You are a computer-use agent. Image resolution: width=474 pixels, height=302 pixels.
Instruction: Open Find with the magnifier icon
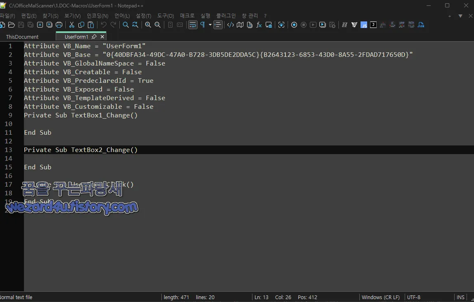click(126, 25)
